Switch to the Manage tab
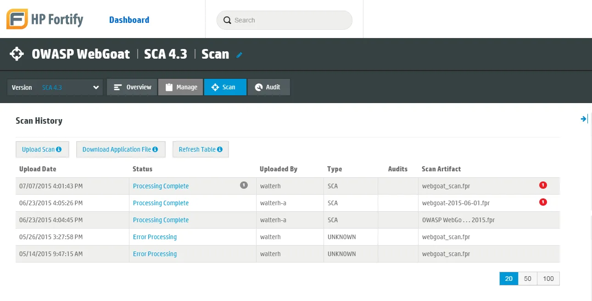The width and height of the screenshot is (592, 301). (x=181, y=87)
